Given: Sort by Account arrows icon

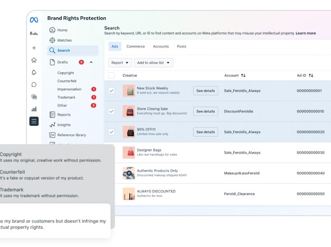Looking at the screenshot, I should 243,75.
